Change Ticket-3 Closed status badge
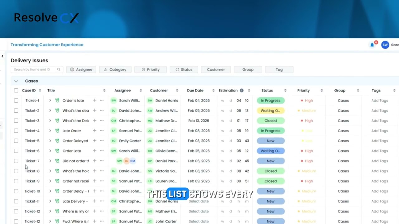This screenshot has height=224, width=399. pyautogui.click(x=271, y=121)
